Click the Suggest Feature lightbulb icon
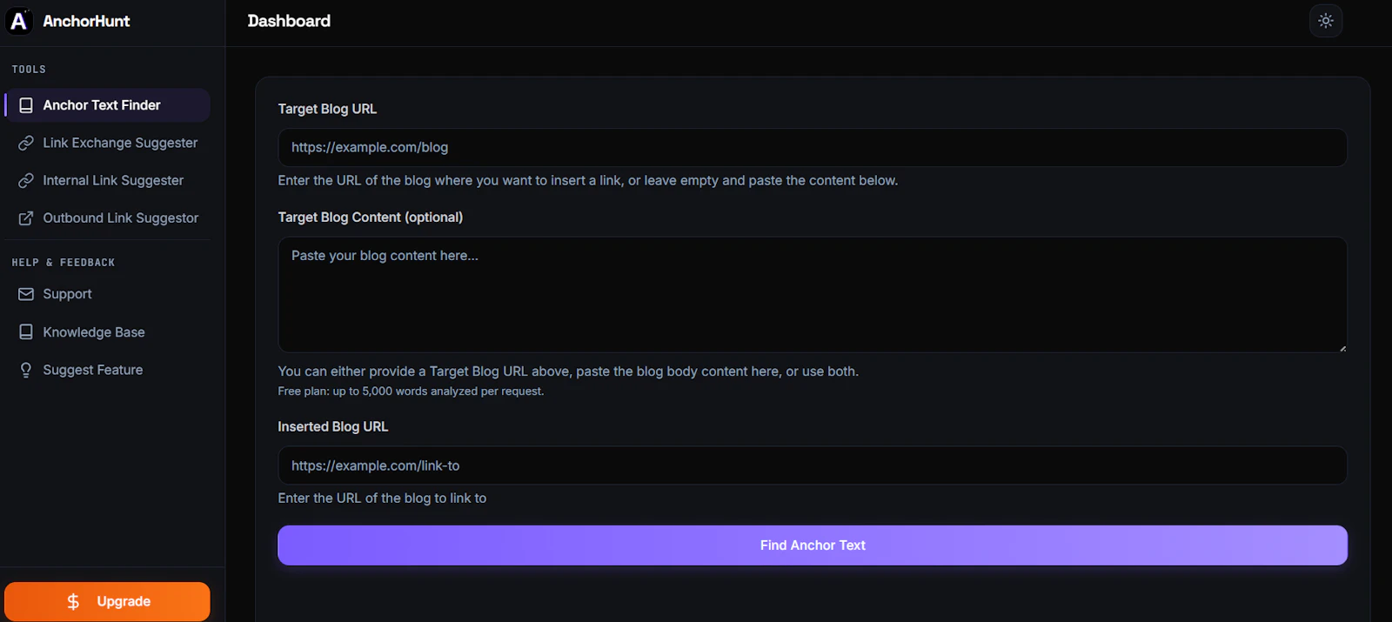Image resolution: width=1392 pixels, height=622 pixels. 26,370
